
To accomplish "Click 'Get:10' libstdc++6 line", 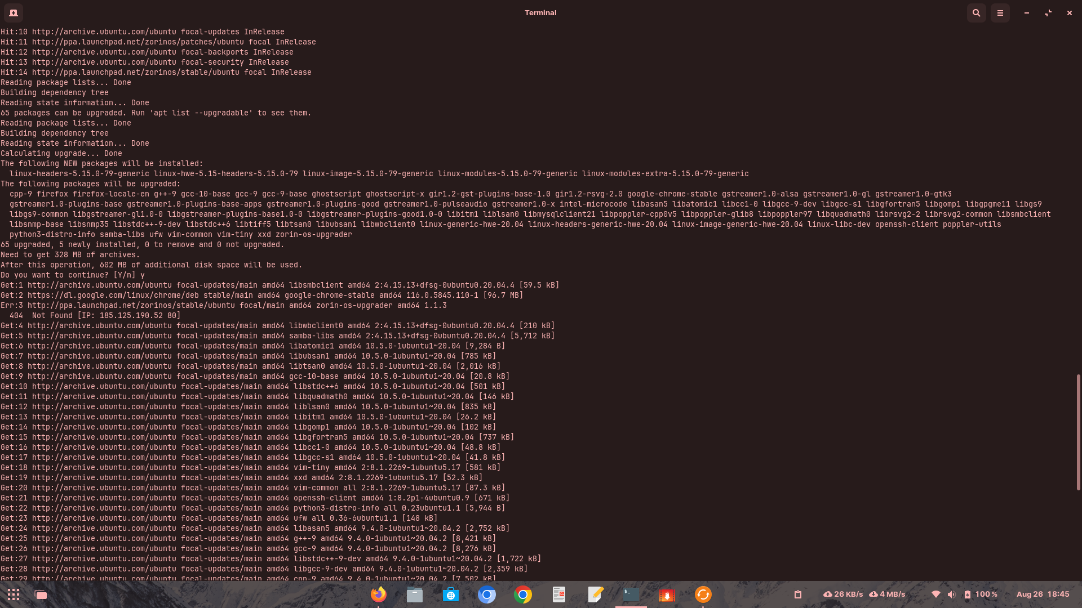I will tap(253, 387).
